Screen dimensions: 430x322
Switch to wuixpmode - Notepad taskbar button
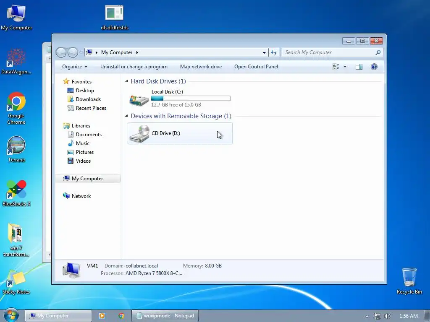click(x=165, y=316)
